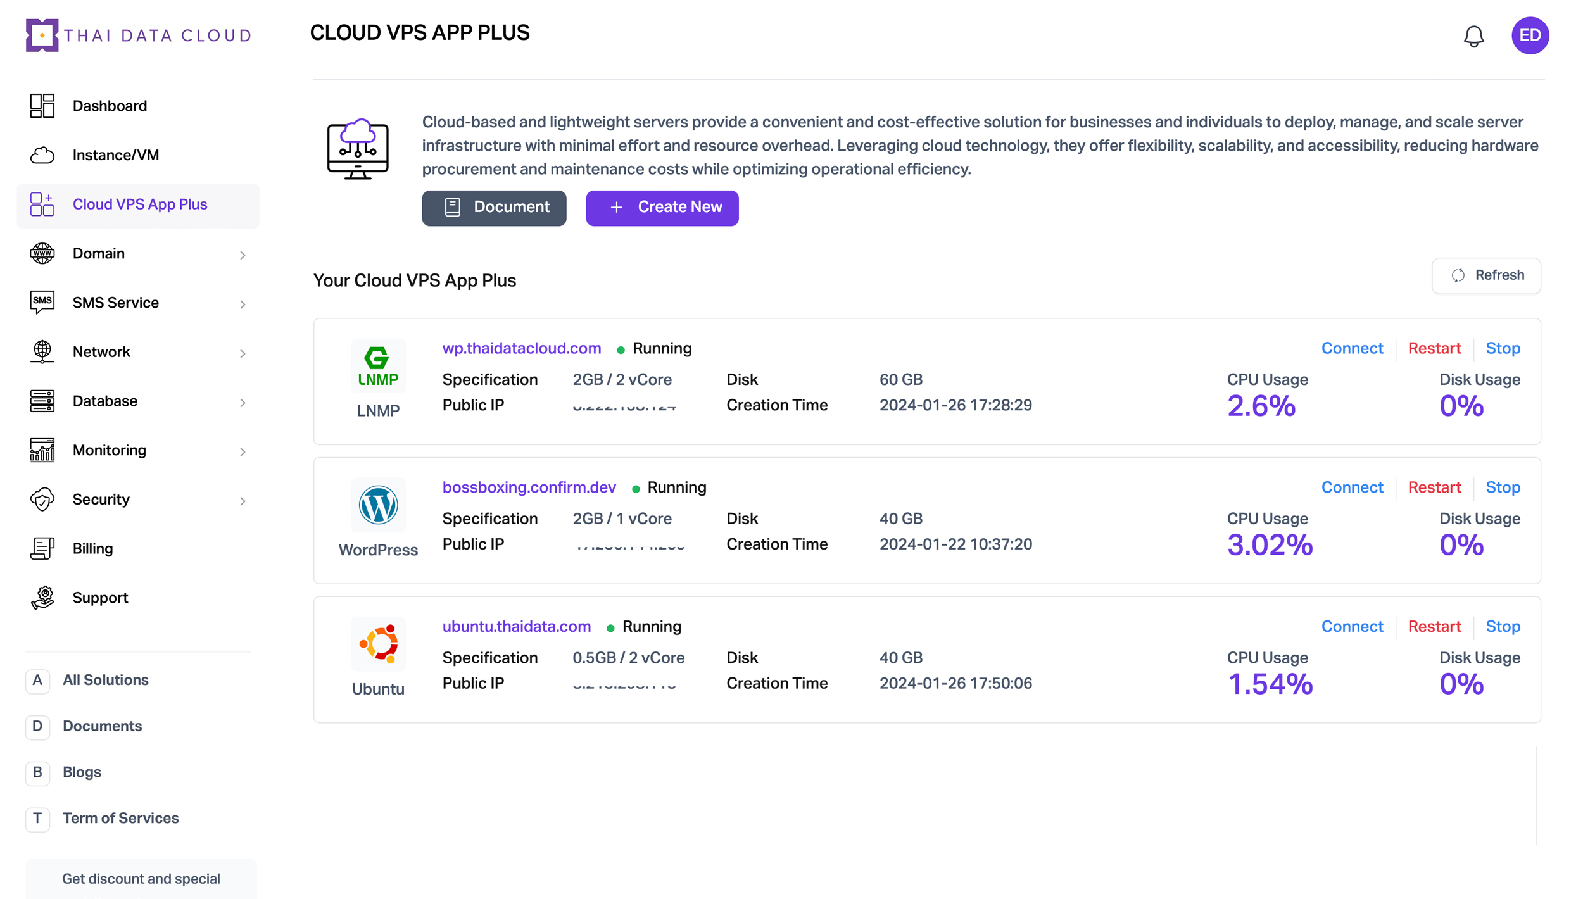Expand the Database submenu chevron
The width and height of the screenshot is (1583, 899).
coord(243,403)
